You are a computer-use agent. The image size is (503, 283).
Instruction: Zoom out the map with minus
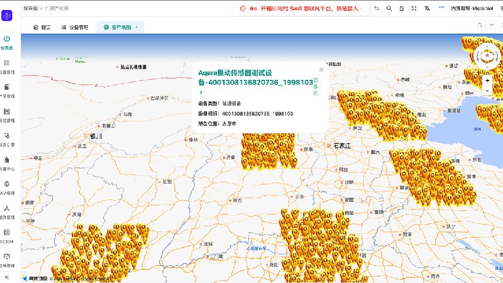[487, 91]
